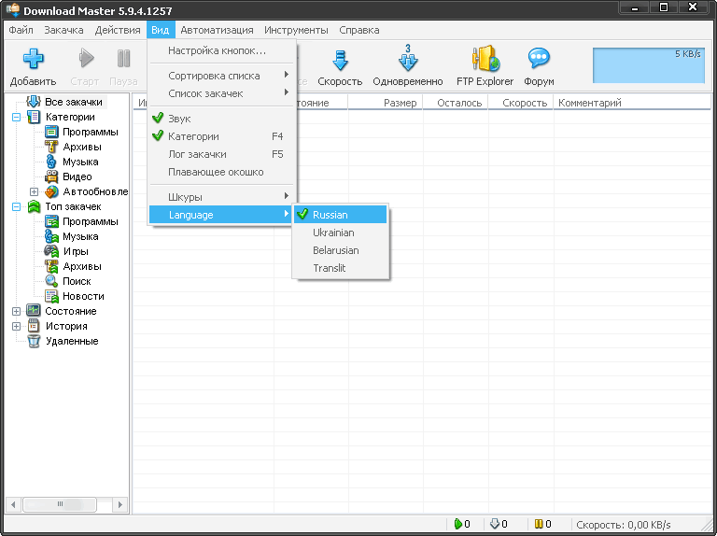
Task: Click Музыка icon under Топ закачек
Action: pos(51,236)
